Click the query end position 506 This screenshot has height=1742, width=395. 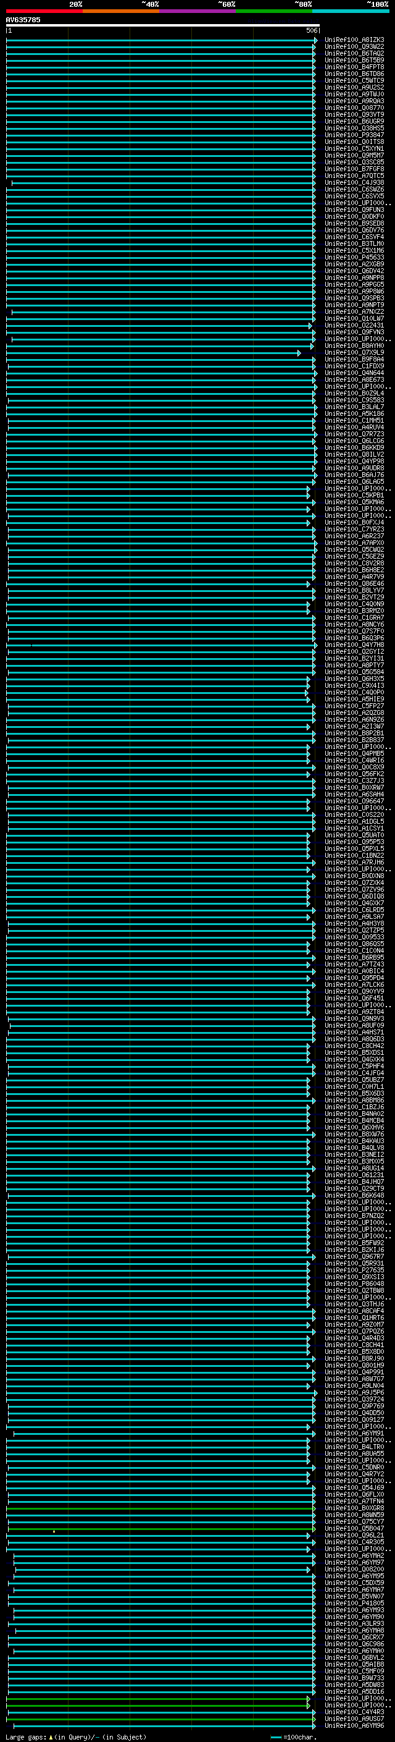(311, 30)
